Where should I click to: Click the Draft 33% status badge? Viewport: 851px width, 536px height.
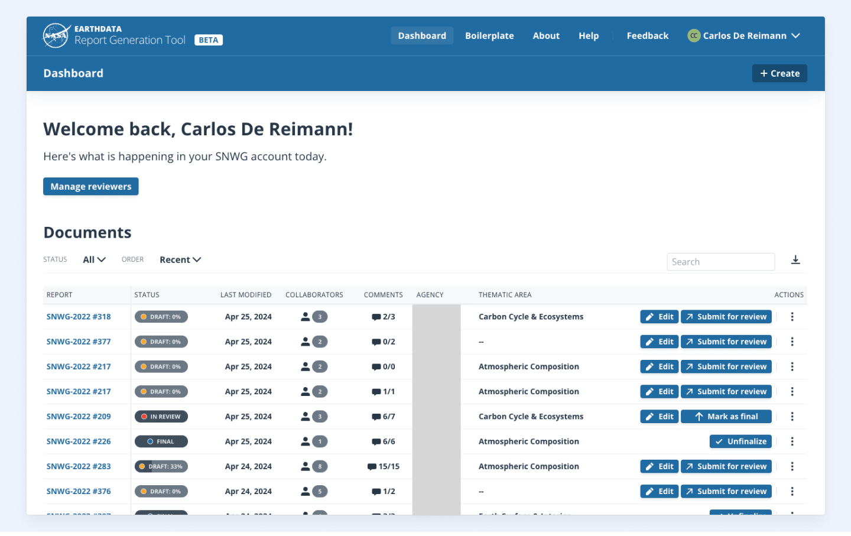tap(161, 467)
